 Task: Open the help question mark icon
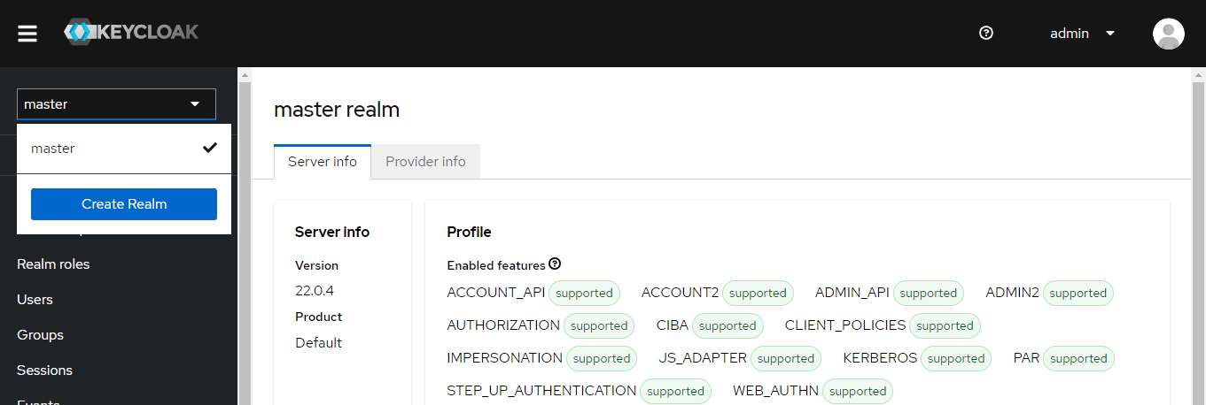point(986,34)
